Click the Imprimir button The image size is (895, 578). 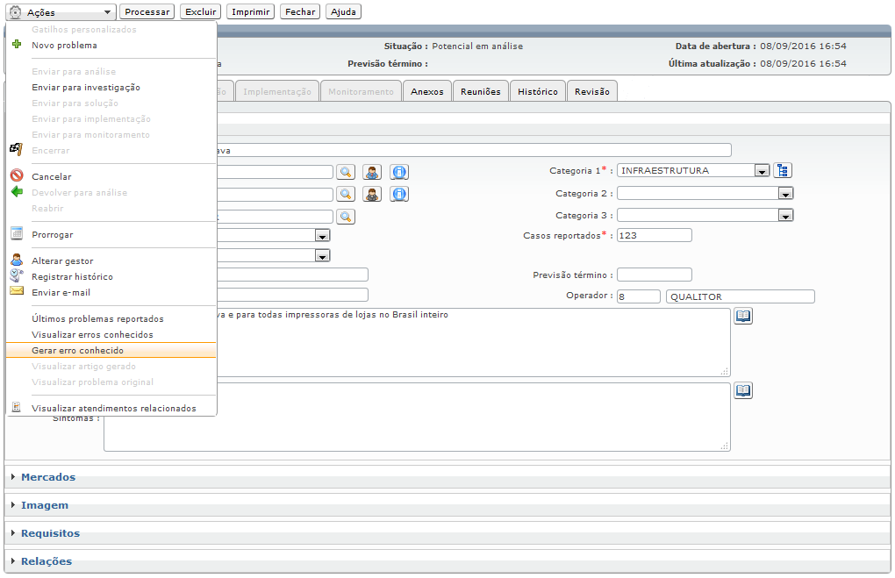(250, 12)
